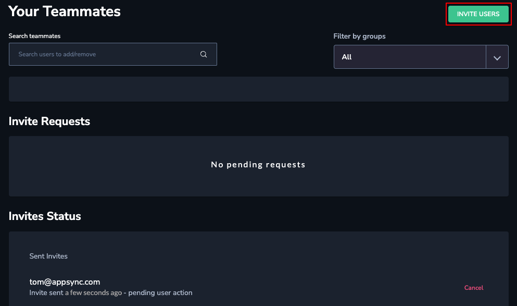The width and height of the screenshot is (517, 306).
Task: Click the pending user action status text
Action: (x=160, y=293)
